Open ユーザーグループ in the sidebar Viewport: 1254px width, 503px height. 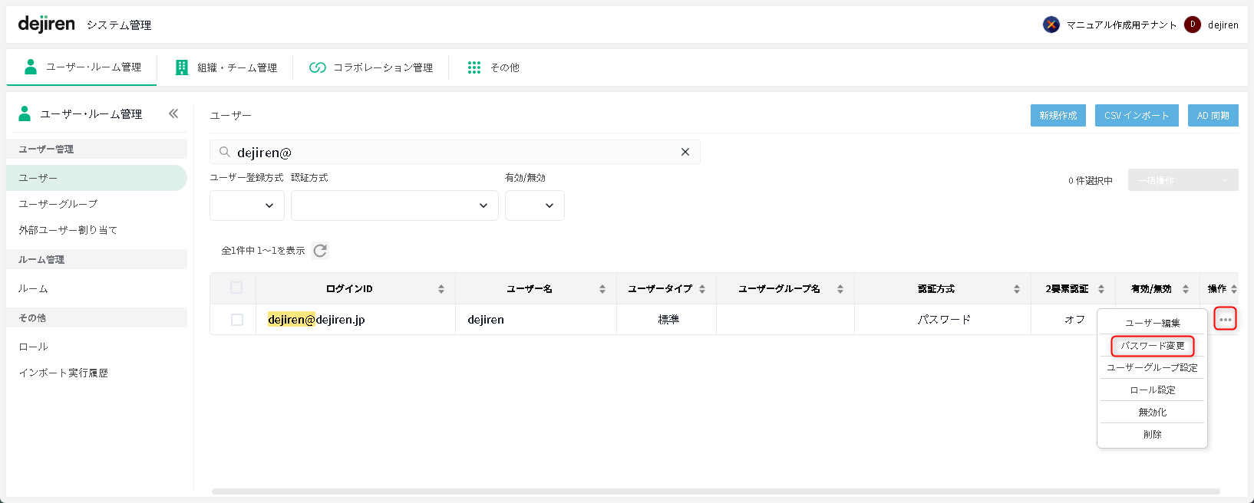click(58, 204)
